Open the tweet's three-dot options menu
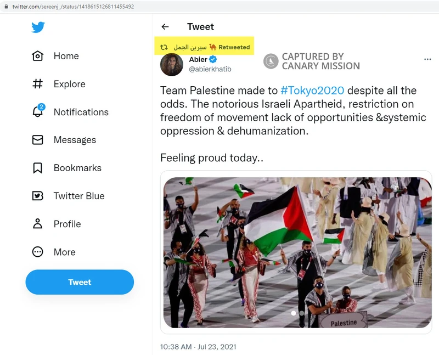This screenshot has width=439, height=355. point(427,59)
